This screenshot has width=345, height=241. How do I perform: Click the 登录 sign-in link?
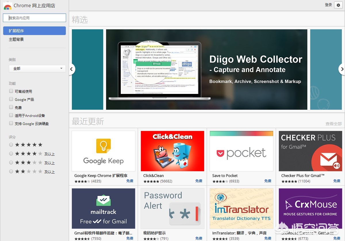(328, 5)
